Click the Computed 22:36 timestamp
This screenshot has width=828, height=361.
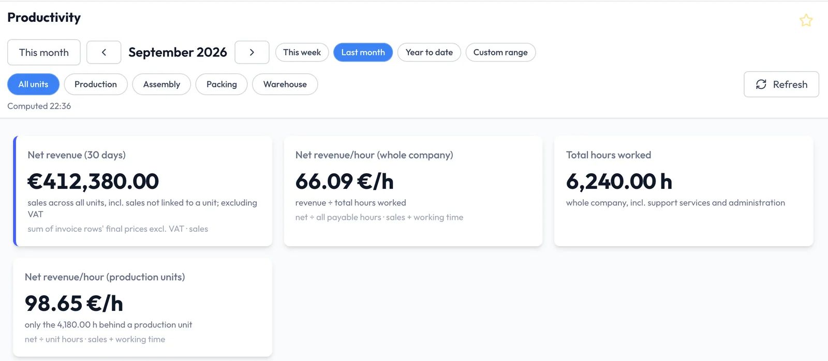(x=39, y=106)
